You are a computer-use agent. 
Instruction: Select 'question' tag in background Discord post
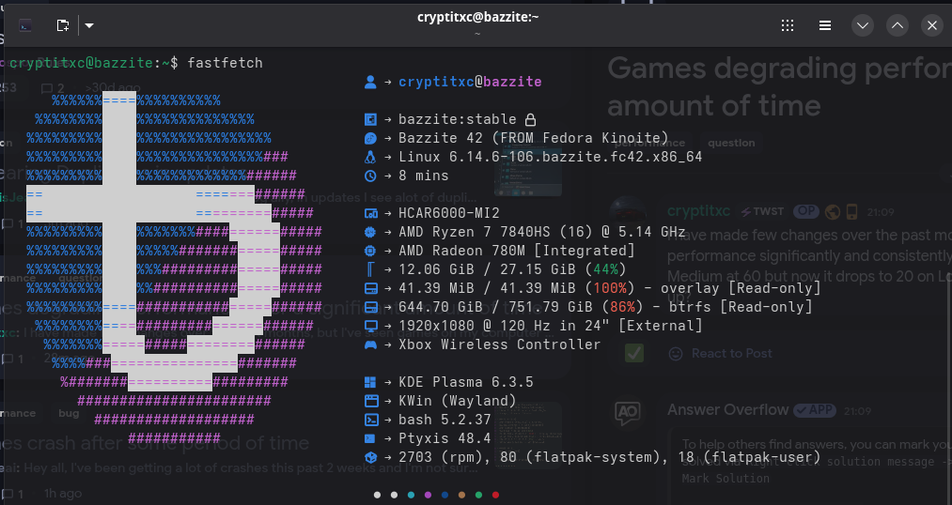point(731,143)
